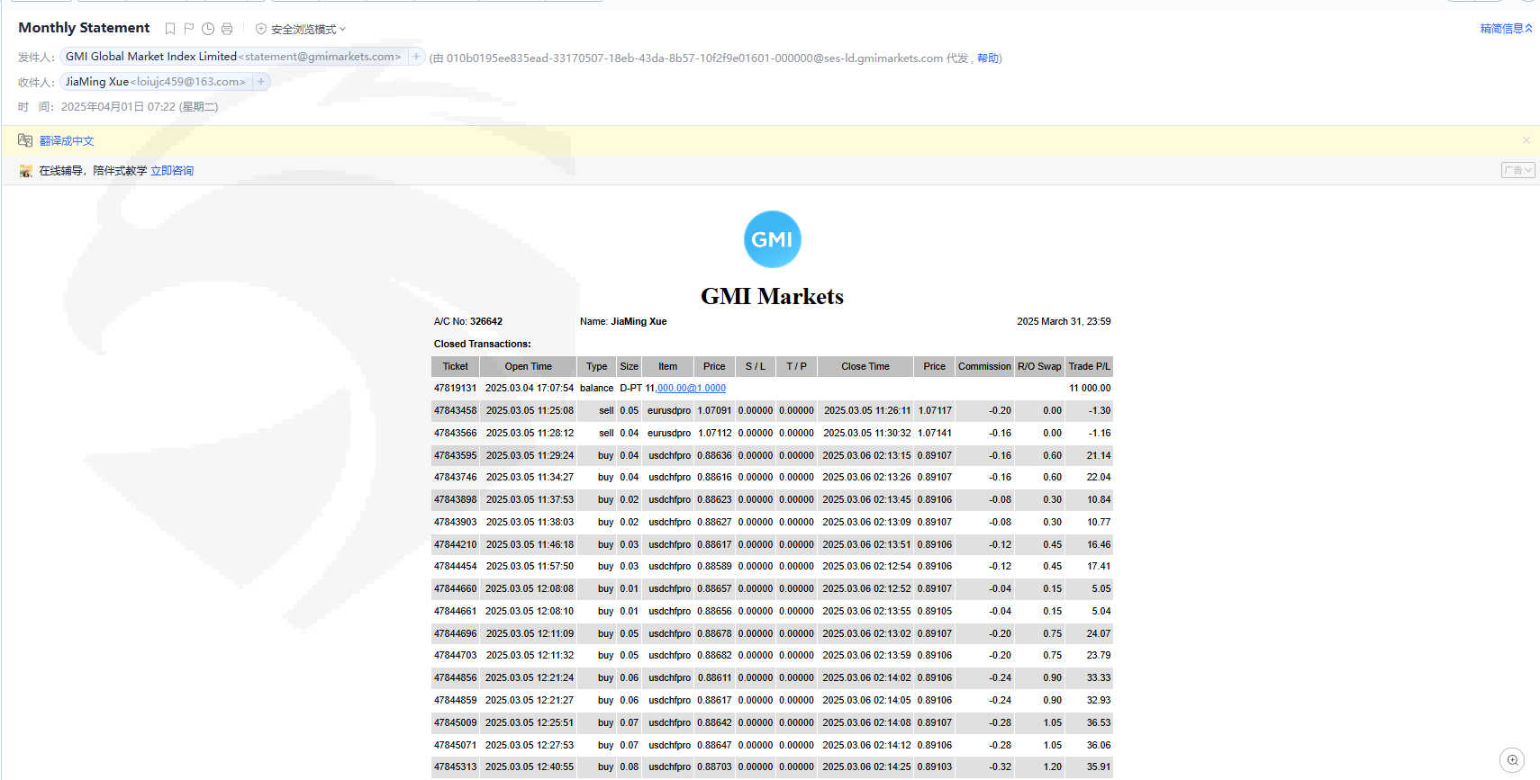The height and width of the screenshot is (780, 1540).
Task: Dismiss the yellow translation bar
Action: tap(1526, 140)
